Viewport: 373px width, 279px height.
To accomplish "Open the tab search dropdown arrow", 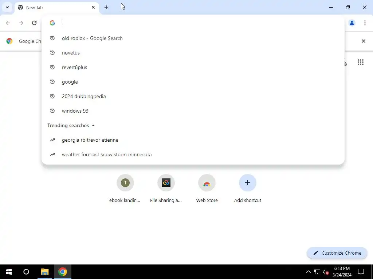I will [x=7, y=7].
